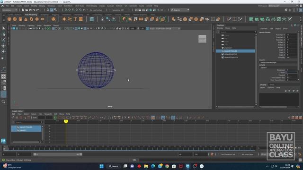Select pSphere1 in the Outliner
The image size is (303, 170).
tap(228, 48)
